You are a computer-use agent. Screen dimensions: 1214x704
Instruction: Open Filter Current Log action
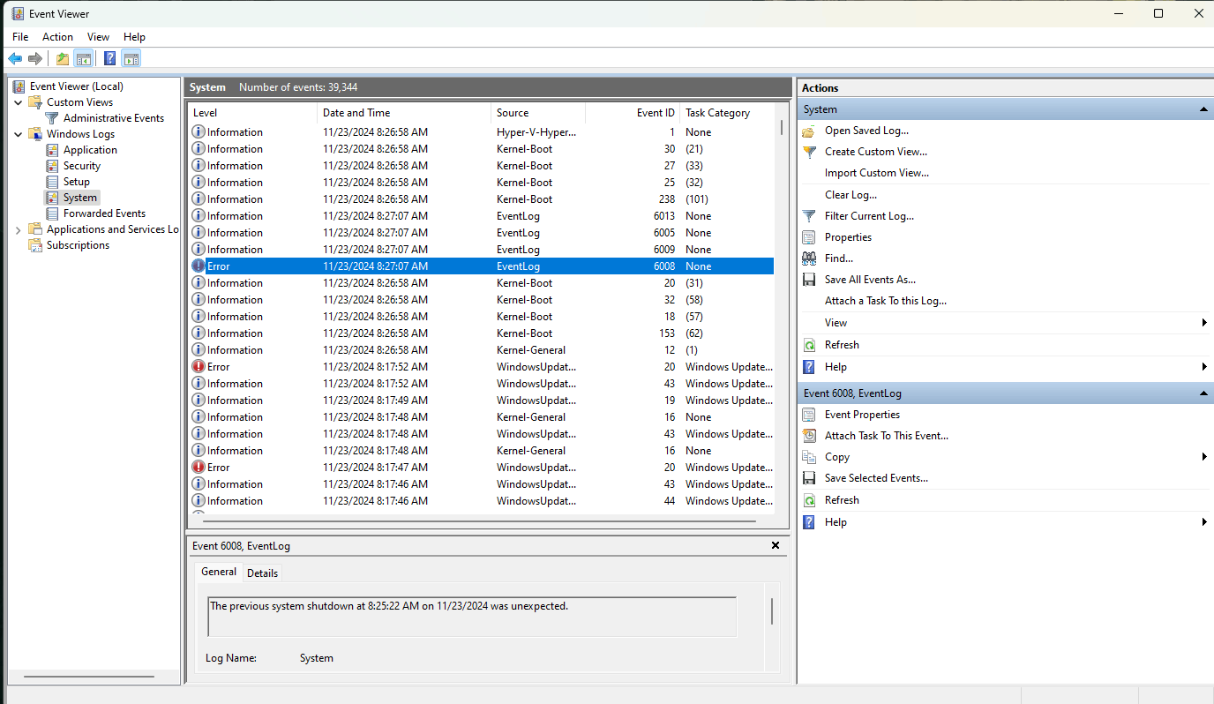(869, 216)
